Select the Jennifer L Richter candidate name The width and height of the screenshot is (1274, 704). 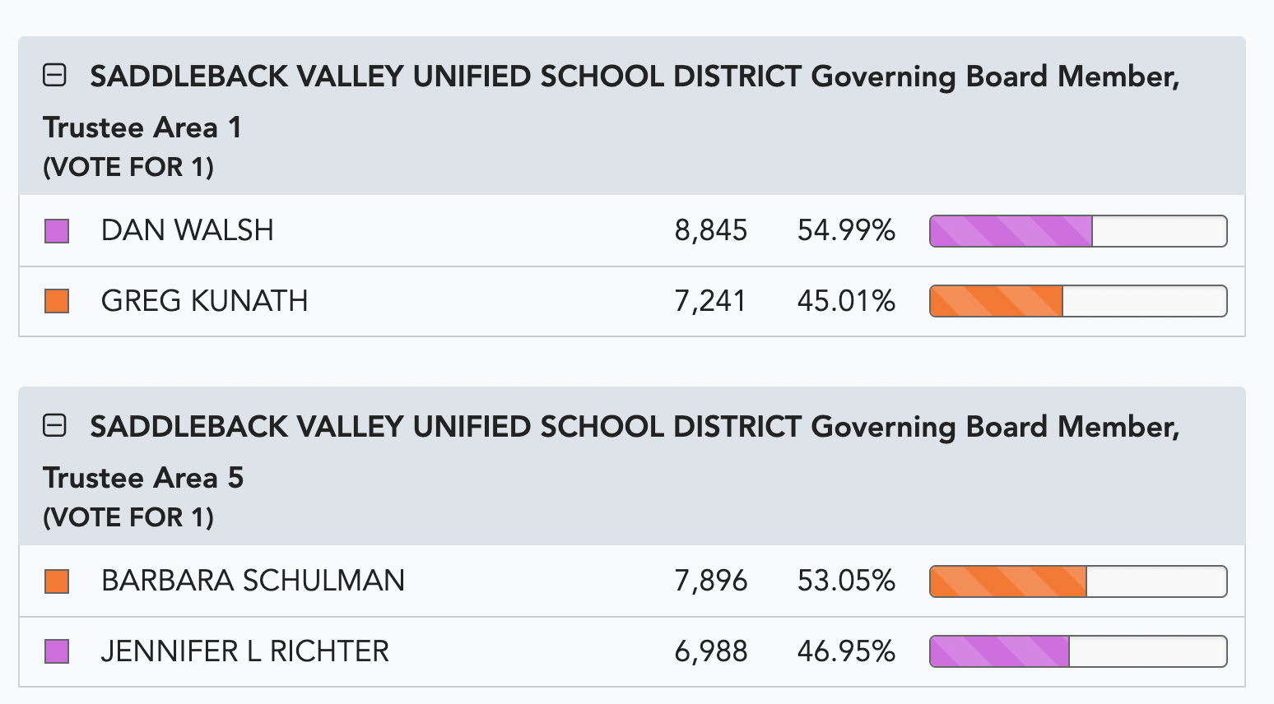(245, 651)
